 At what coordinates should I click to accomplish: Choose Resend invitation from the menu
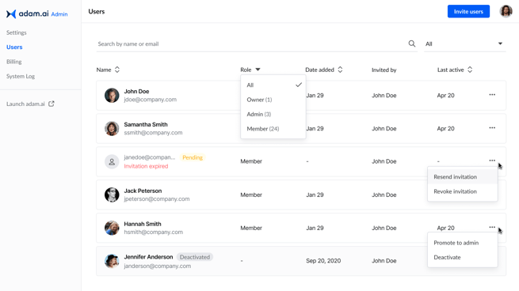coord(463,177)
